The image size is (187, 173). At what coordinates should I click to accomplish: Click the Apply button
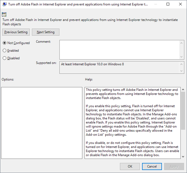click(x=174, y=166)
